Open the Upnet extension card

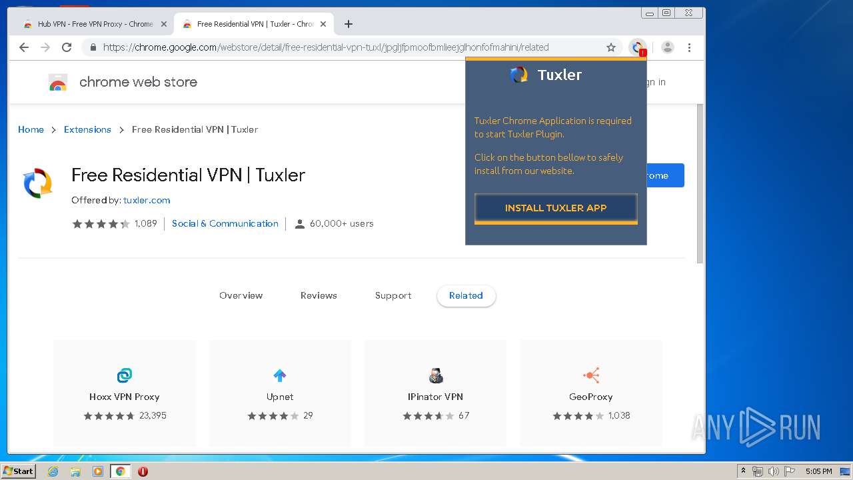280,393
